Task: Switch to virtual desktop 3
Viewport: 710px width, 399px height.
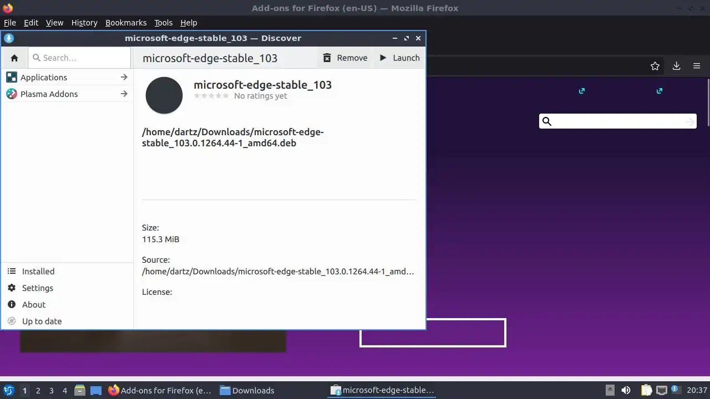Action: pyautogui.click(x=51, y=391)
